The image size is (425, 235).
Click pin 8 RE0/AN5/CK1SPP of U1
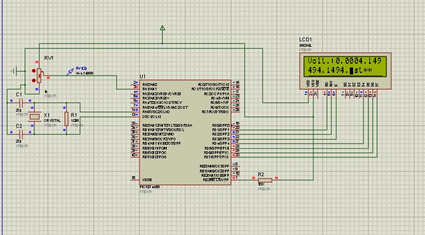235,166
